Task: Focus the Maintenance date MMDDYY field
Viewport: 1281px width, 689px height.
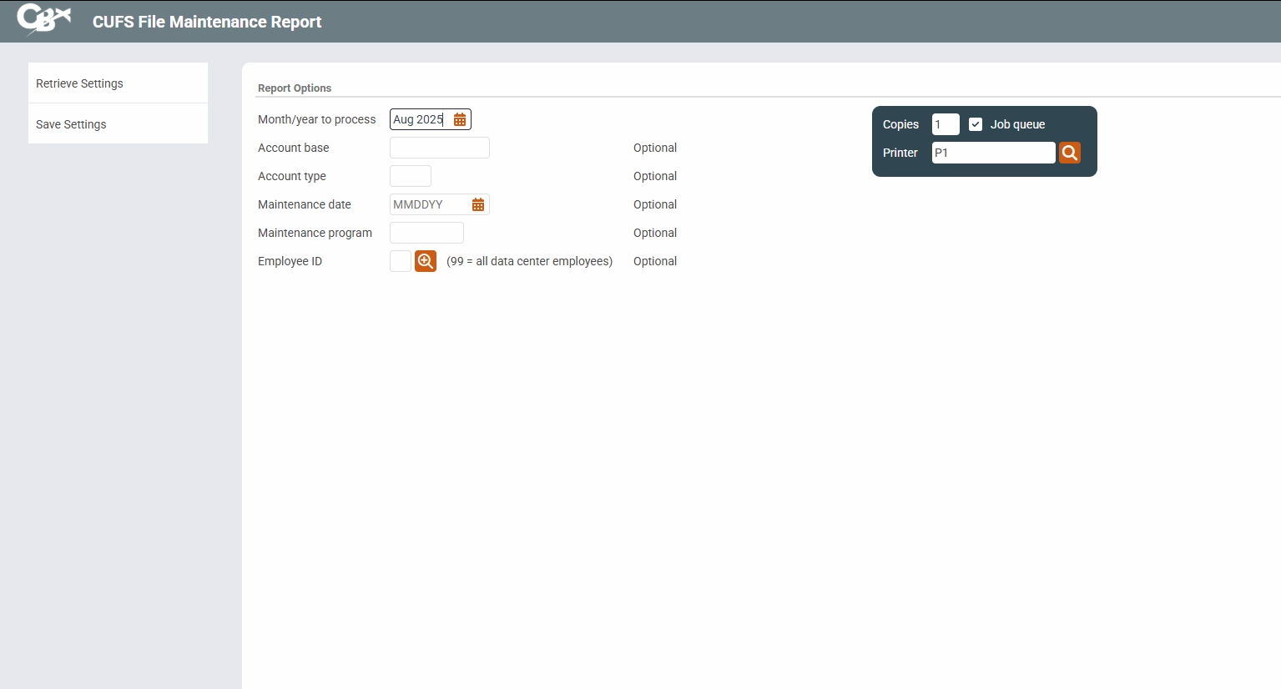Action: coord(429,204)
